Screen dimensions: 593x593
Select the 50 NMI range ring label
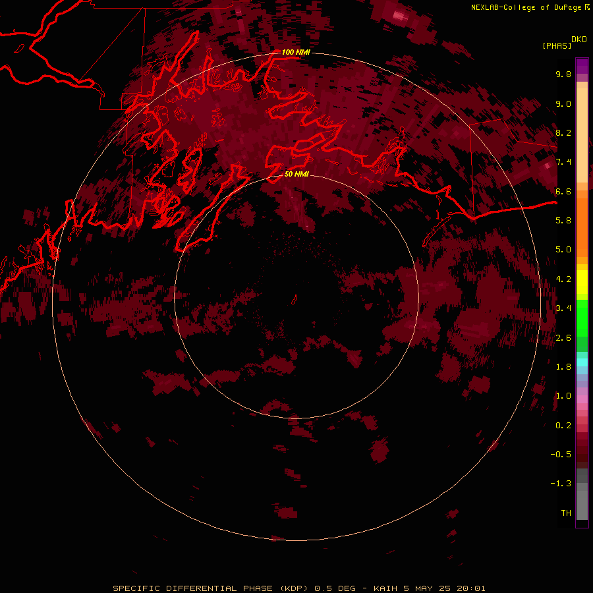pos(296,174)
